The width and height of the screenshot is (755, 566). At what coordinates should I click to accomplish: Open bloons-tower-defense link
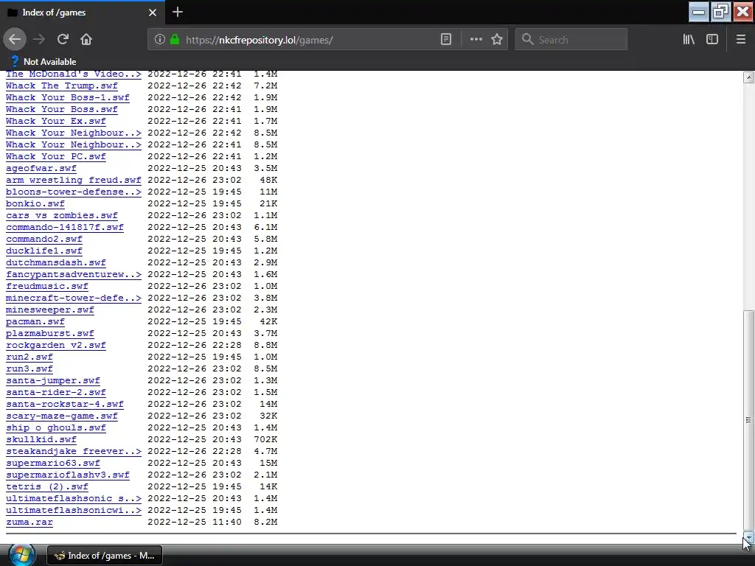coord(74,192)
